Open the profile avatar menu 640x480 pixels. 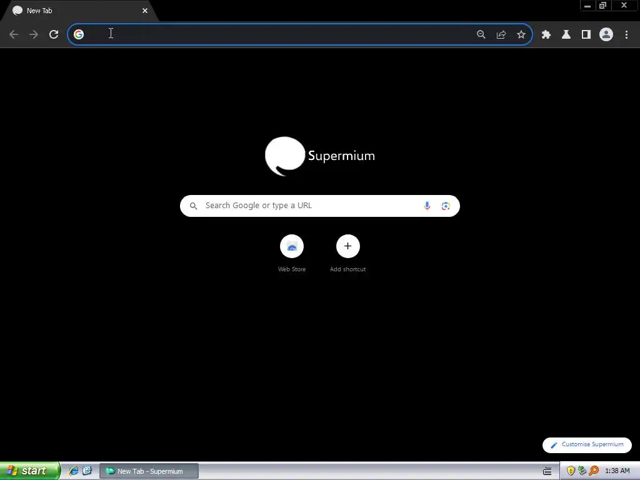click(x=606, y=34)
